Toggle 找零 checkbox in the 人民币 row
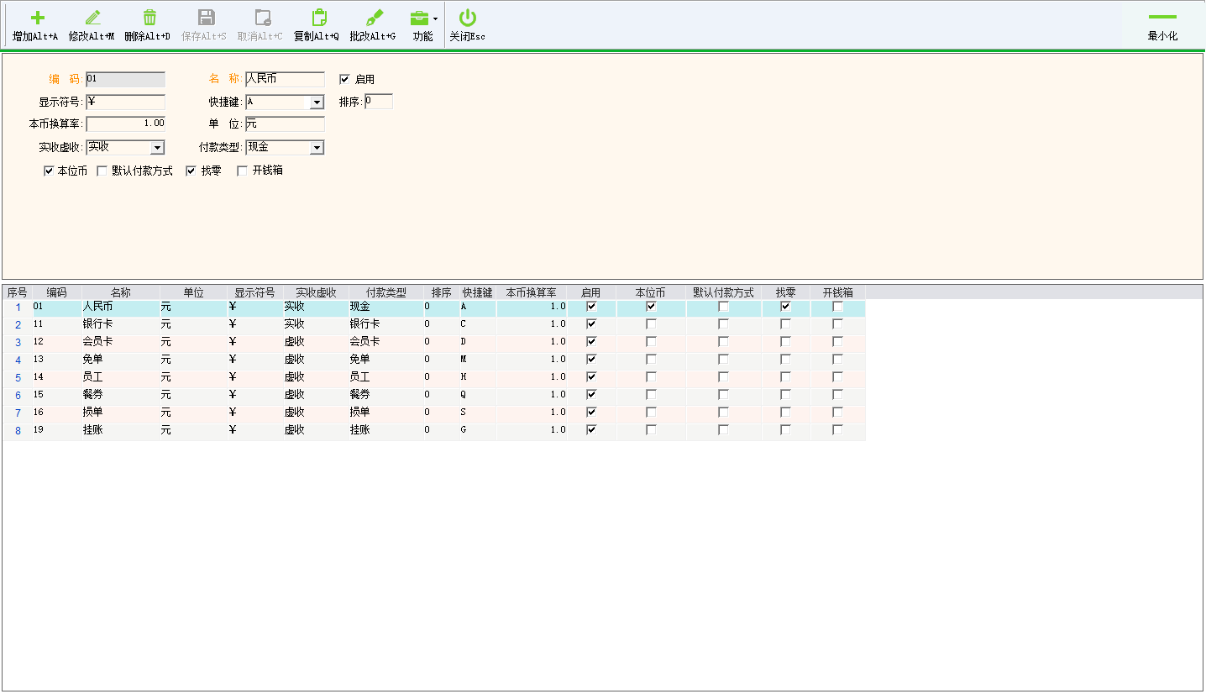The image size is (1206, 694). pos(785,307)
